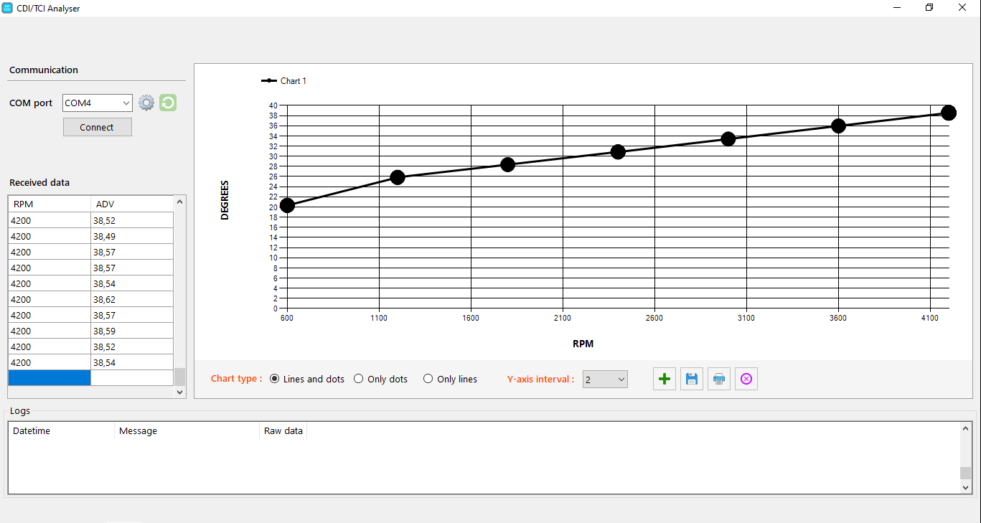Select Lines and dots chart type
This screenshot has height=523, width=981.
(x=275, y=379)
